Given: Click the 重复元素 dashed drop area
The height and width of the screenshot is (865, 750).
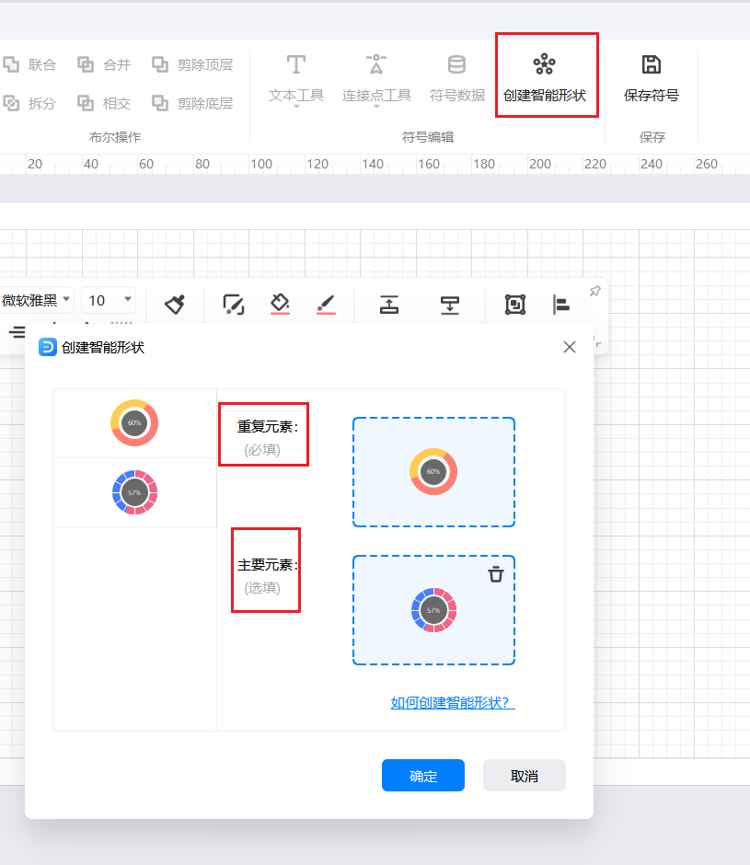Looking at the screenshot, I should pyautogui.click(x=433, y=472).
